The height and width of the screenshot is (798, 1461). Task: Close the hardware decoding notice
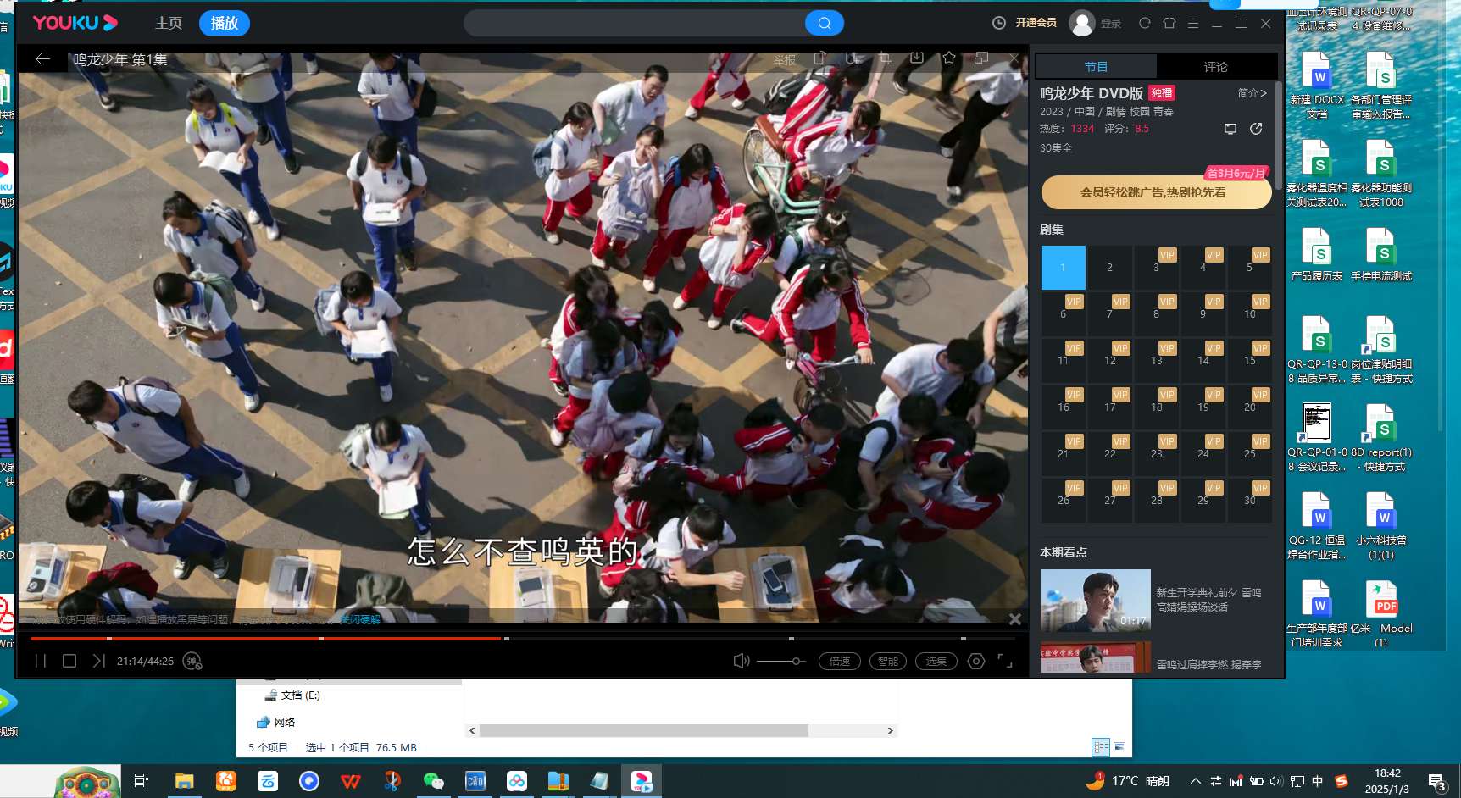click(x=1015, y=619)
